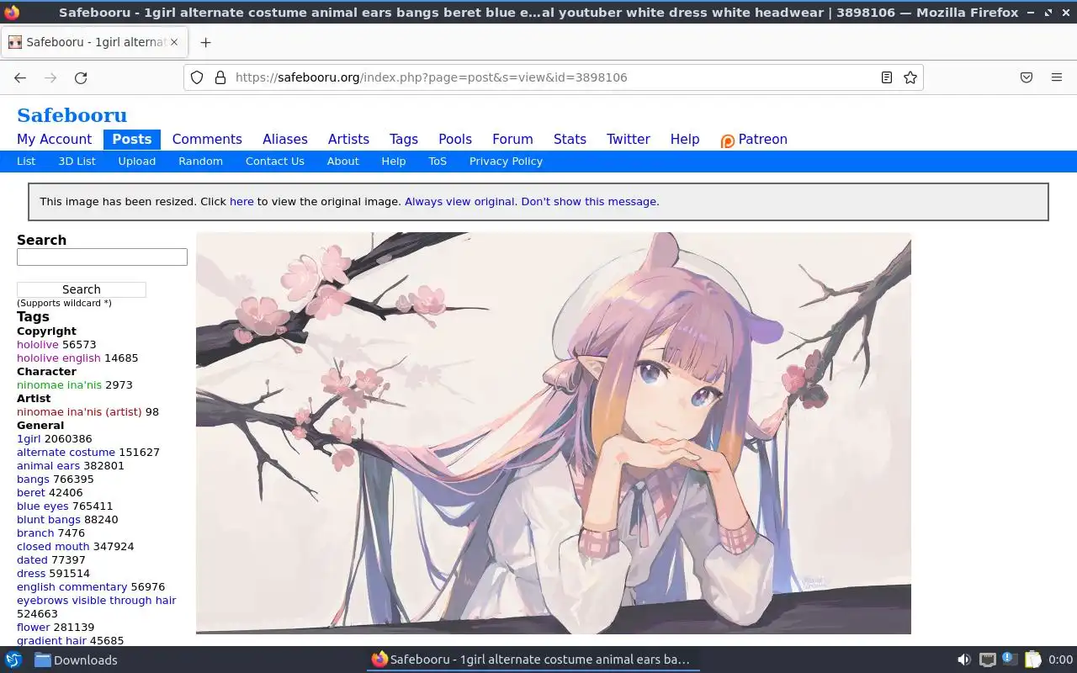Open the List submenu link
Image resolution: width=1077 pixels, height=673 pixels.
[26, 162]
